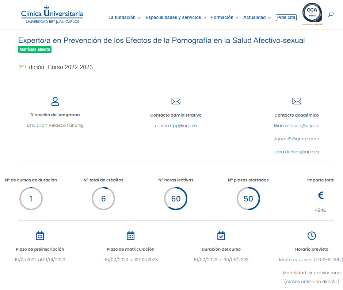343x290 pixels.
Task: Click the horas lectivas circular progress showing 60
Action: [x=176, y=199]
